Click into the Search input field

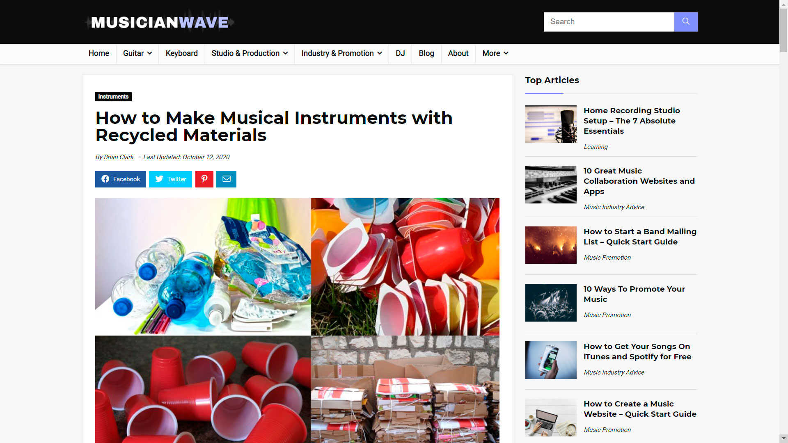[x=609, y=22]
